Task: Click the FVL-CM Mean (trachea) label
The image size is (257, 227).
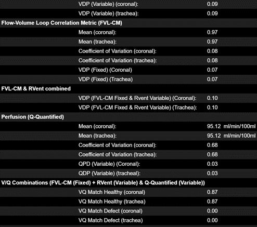Action: tap(97, 42)
